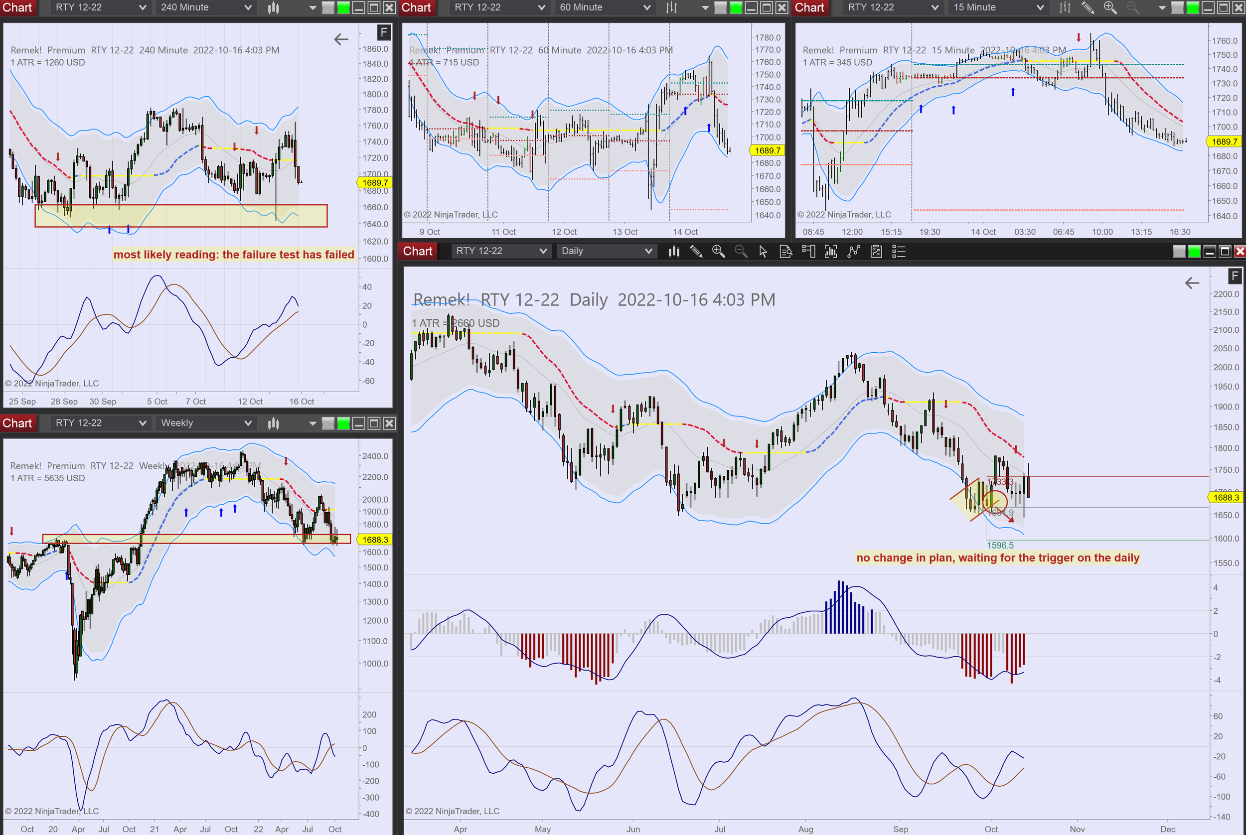Click back arrow in 240 Minute chart
Image resolution: width=1246 pixels, height=835 pixels.
(x=341, y=39)
